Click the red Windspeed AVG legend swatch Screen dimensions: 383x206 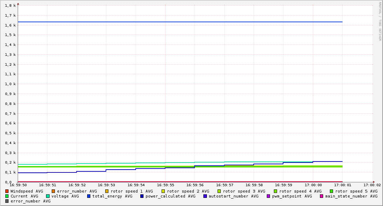[x=7, y=191]
